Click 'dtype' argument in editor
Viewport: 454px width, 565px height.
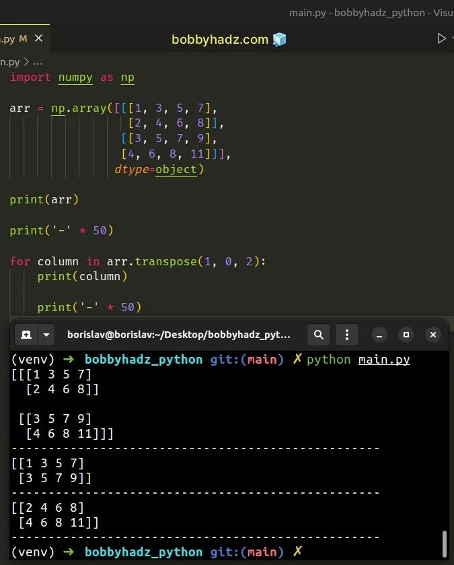131,169
